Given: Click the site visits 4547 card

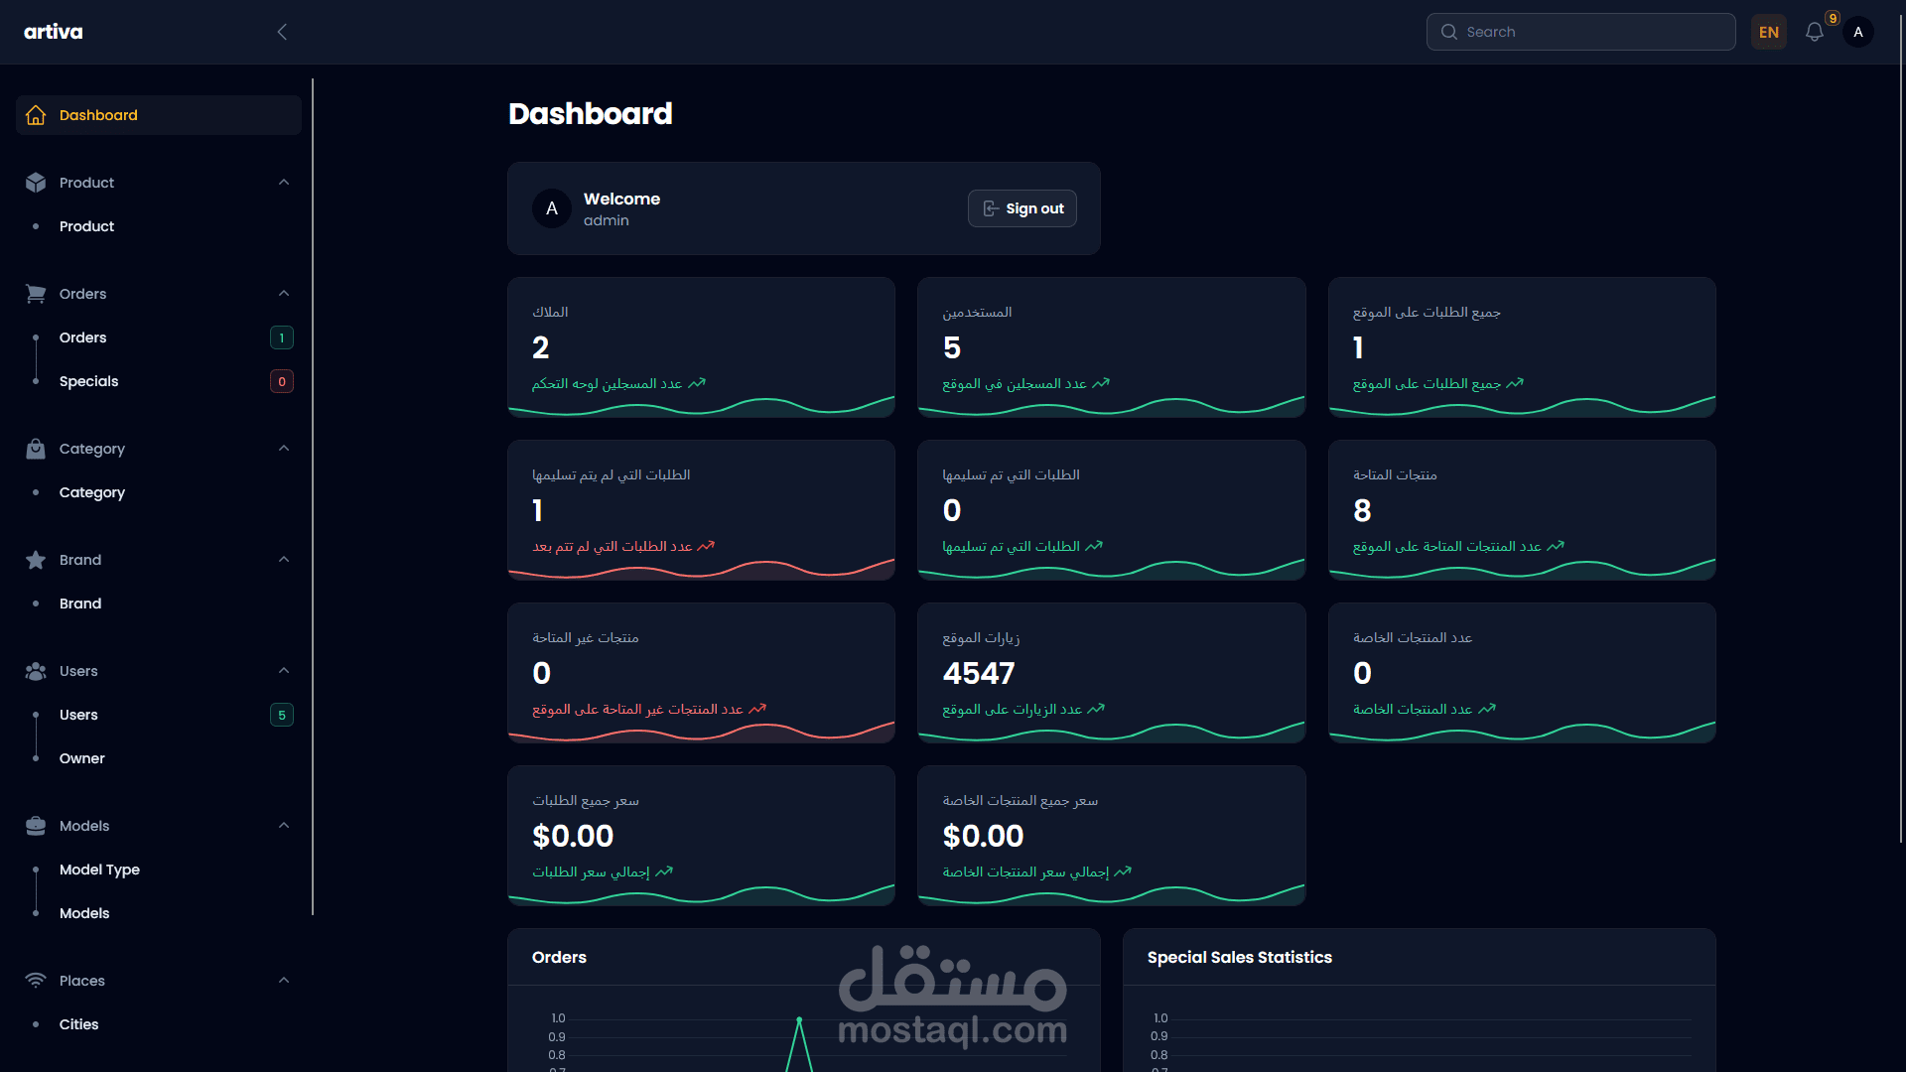Looking at the screenshot, I should [x=1111, y=672].
